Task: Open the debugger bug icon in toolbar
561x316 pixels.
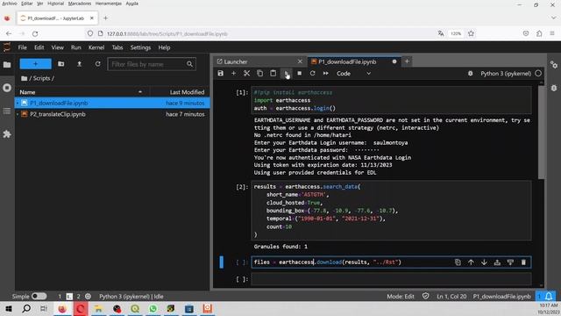Action: pos(470,74)
